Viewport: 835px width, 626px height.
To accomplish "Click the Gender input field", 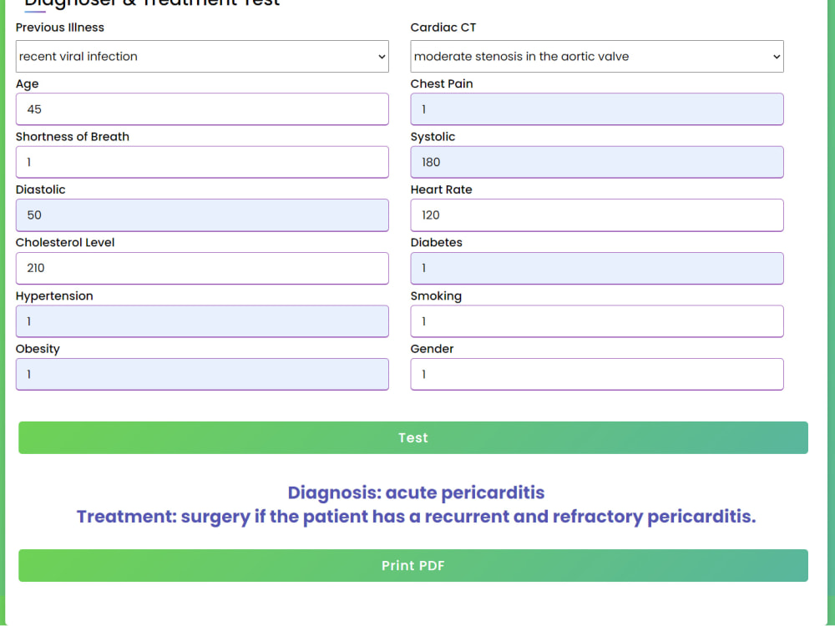I will point(596,374).
